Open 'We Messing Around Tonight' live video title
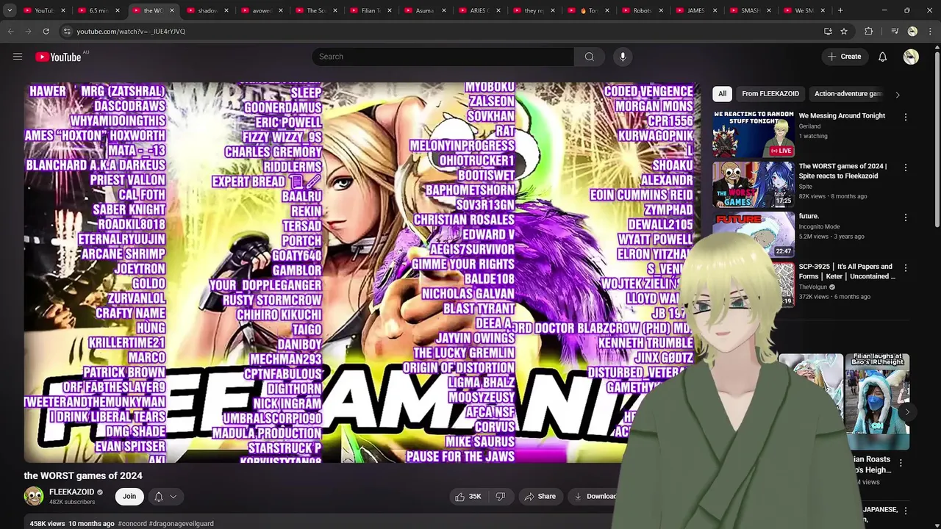This screenshot has width=941, height=529. tap(842, 116)
